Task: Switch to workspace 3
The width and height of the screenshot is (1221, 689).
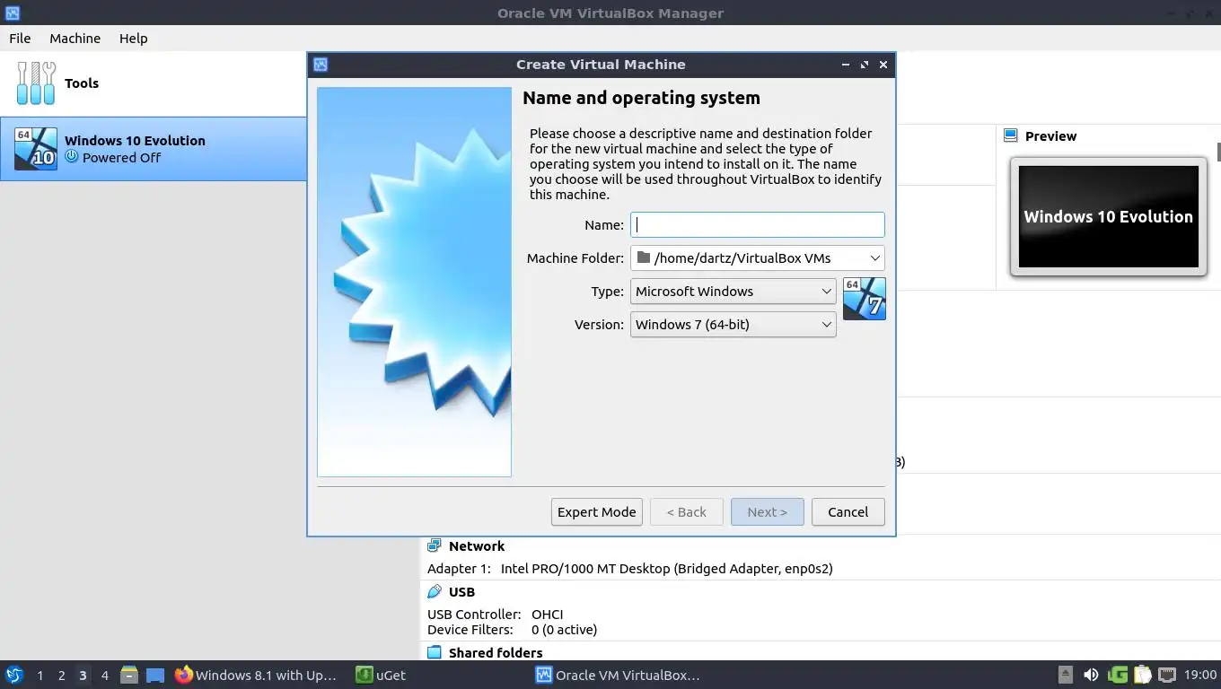Action: point(83,675)
